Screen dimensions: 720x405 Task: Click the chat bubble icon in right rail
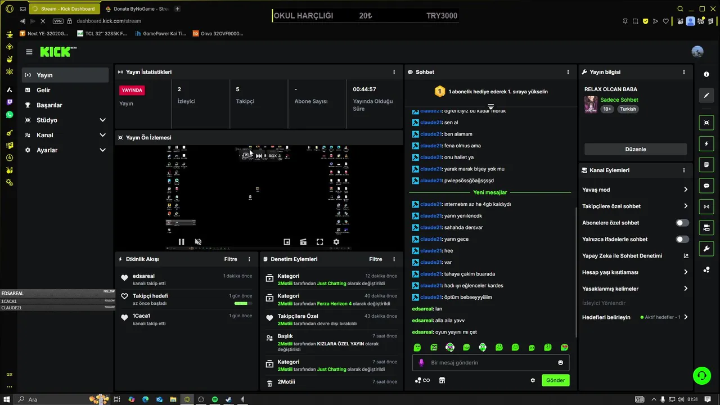point(706,186)
